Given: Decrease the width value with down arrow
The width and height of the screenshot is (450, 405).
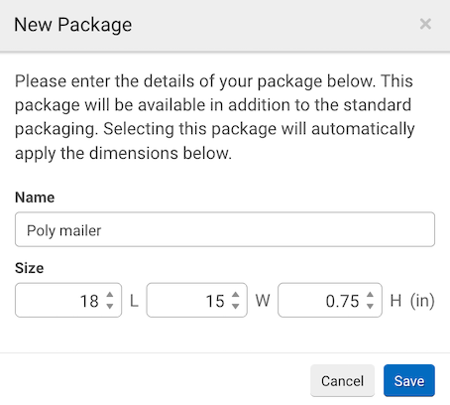Looking at the screenshot, I should (x=235, y=306).
